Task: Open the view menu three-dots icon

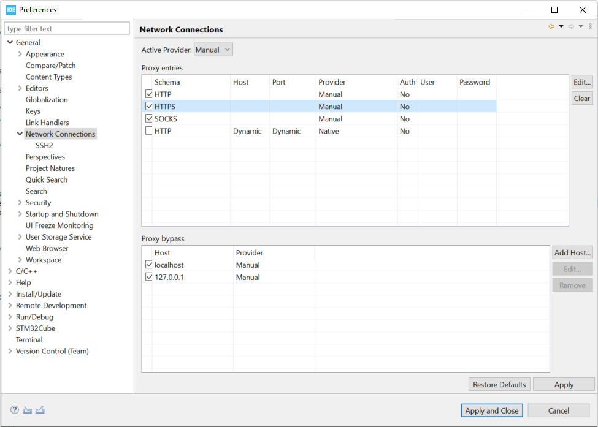Action: point(591,26)
